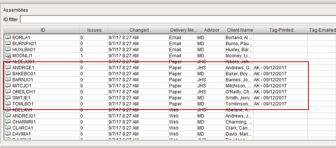Select the assembly icon beside CHARMRI1
The image size is (336, 148).
[8, 122]
